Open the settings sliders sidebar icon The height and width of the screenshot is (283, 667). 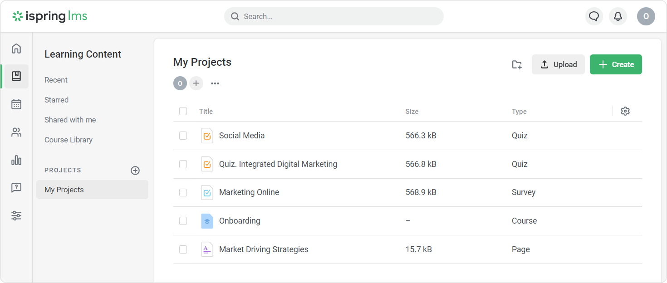16,215
